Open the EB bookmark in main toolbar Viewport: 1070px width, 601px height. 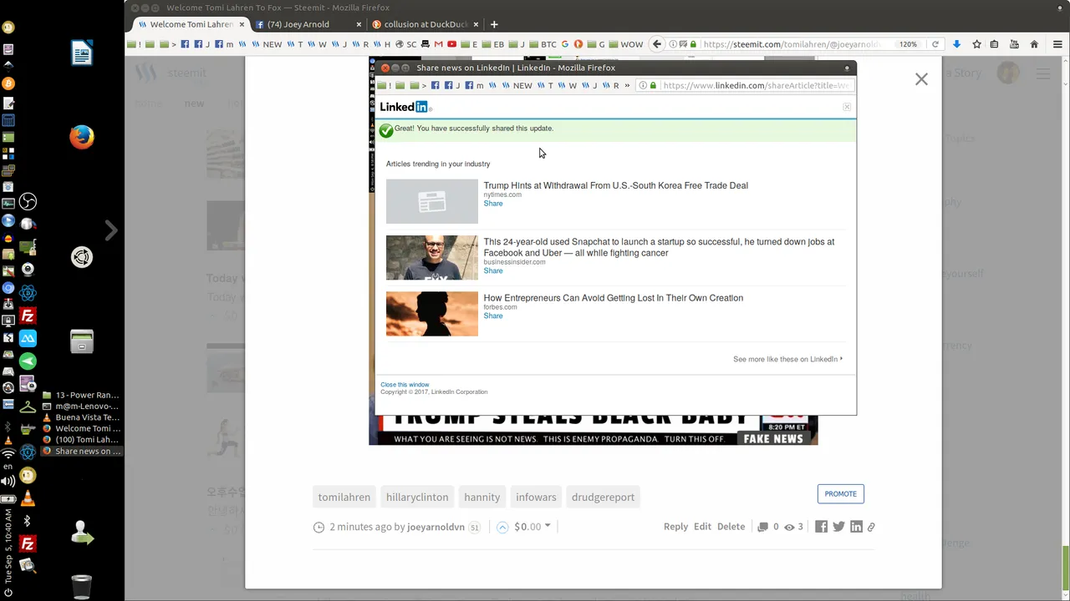[x=493, y=44]
